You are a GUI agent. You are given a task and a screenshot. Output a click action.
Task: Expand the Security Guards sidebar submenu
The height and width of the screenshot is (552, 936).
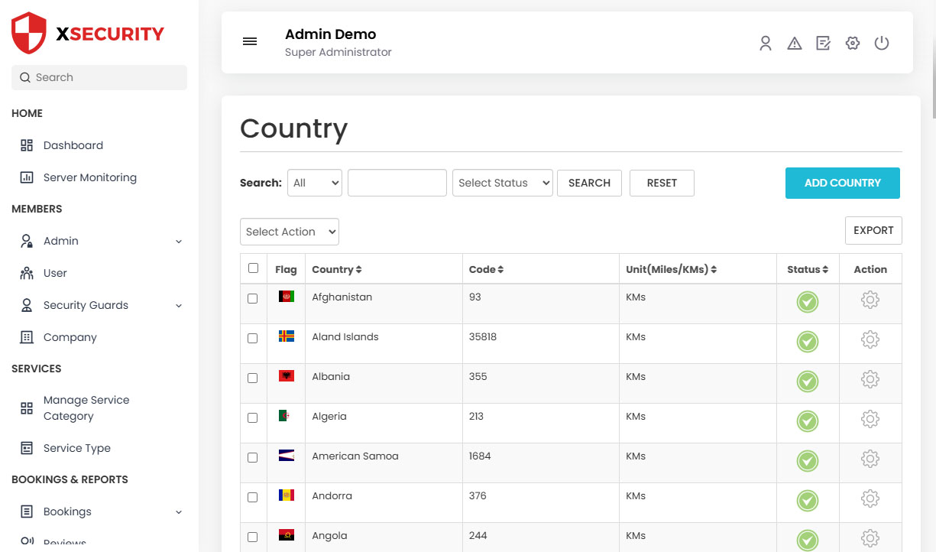pos(179,306)
